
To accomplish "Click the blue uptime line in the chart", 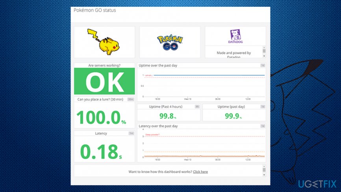I will tap(209, 75).
